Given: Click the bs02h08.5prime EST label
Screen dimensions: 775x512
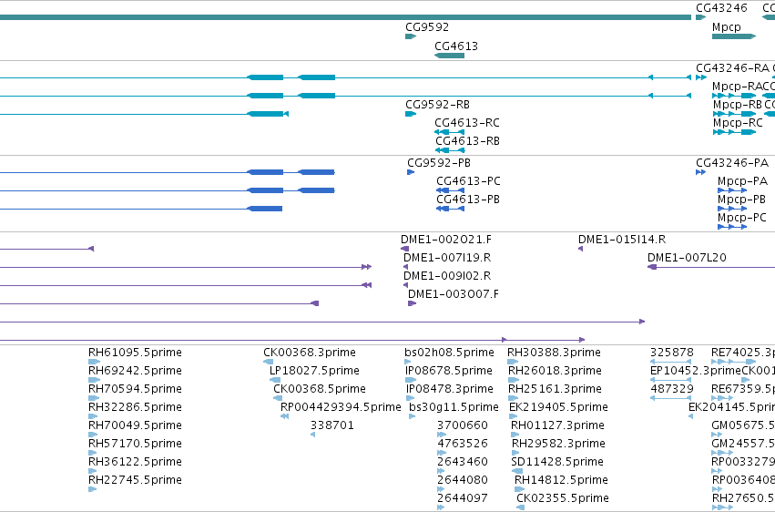Looking at the screenshot, I should point(449,353).
